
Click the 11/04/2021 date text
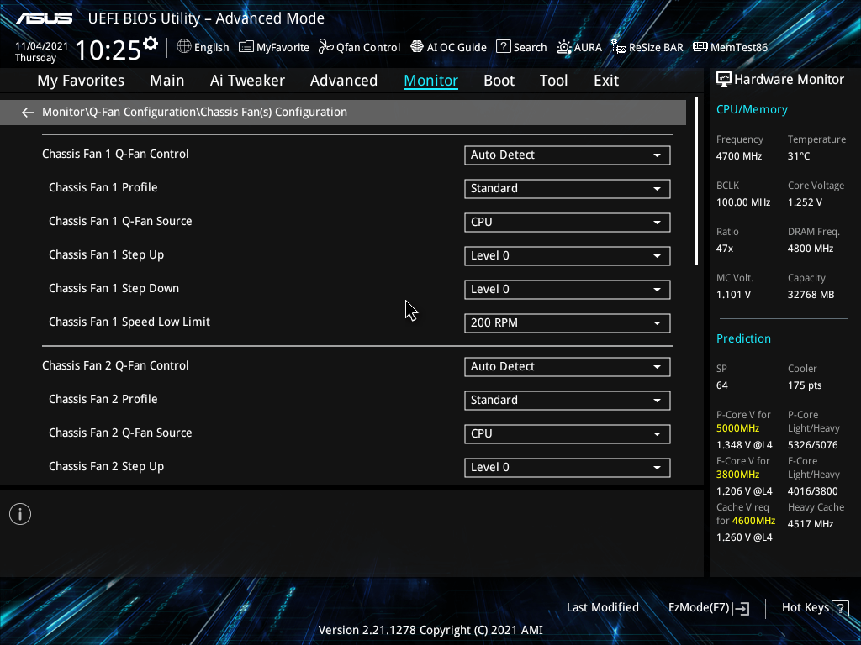click(x=41, y=46)
